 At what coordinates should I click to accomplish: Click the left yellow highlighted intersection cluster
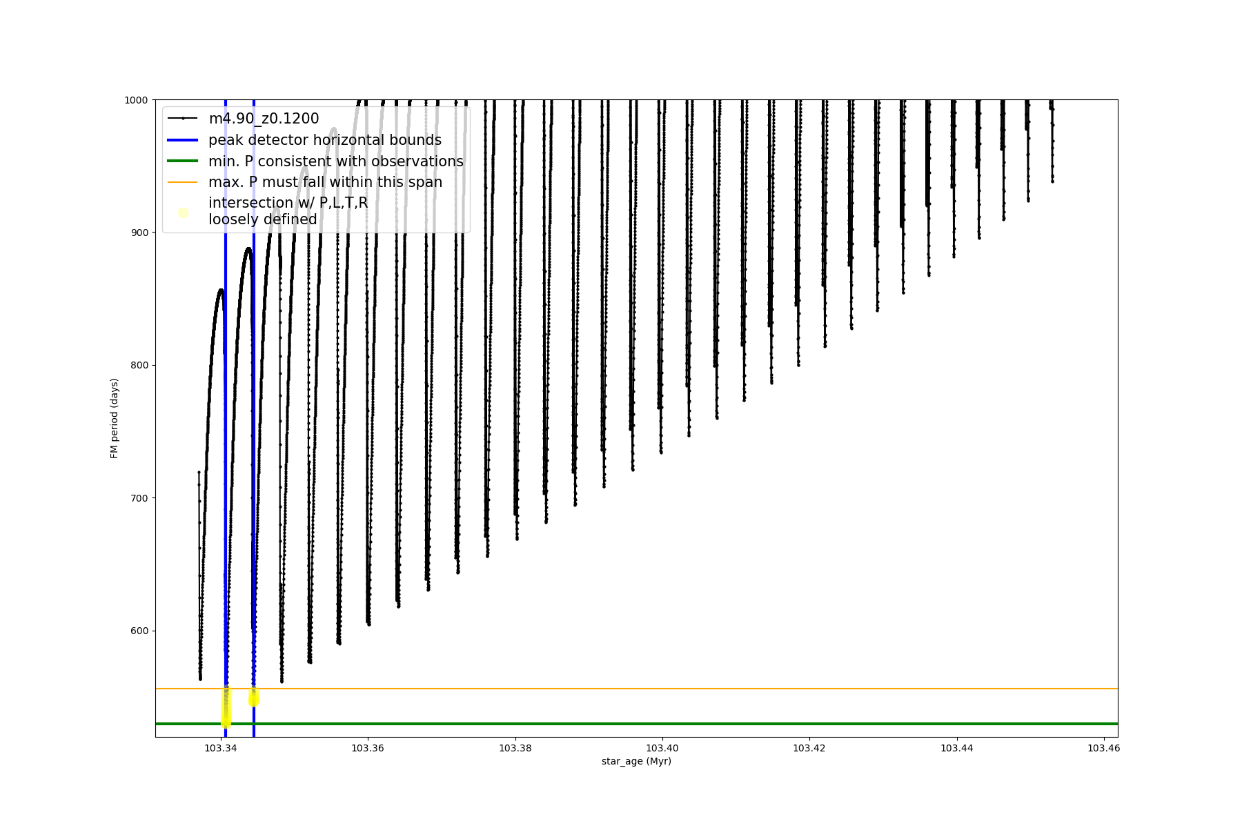226,707
